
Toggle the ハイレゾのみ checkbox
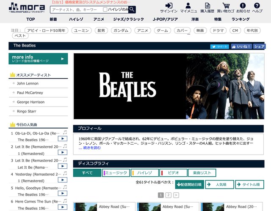coord(105,9)
